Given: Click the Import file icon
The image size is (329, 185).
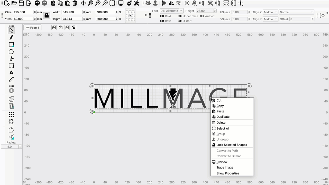Looking at the screenshot, I should pyautogui.click(x=29, y=3).
